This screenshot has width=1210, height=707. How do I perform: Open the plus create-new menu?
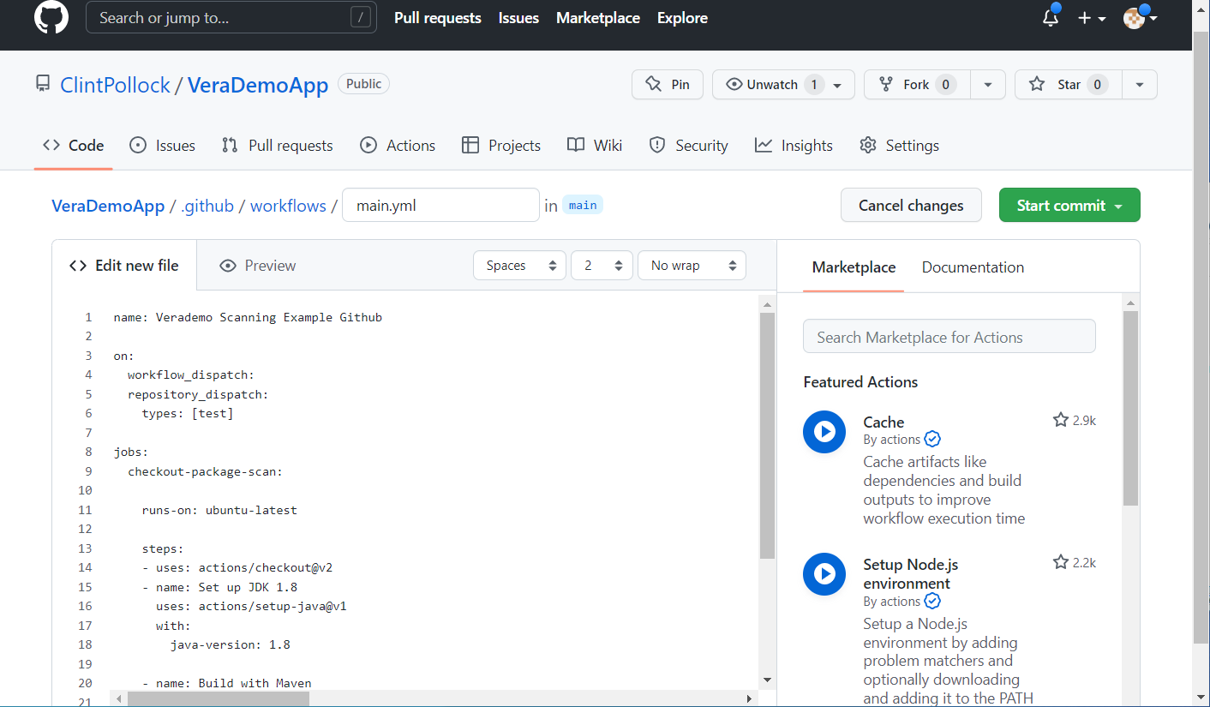(x=1092, y=18)
